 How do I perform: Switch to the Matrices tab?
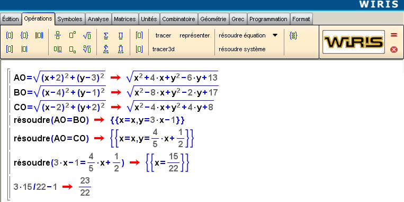coord(125,19)
